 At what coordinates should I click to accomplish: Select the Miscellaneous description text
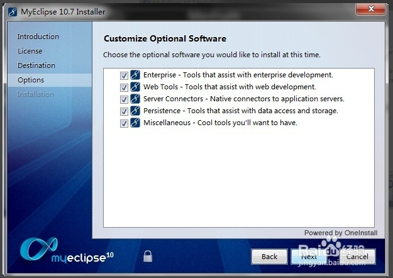pos(220,123)
